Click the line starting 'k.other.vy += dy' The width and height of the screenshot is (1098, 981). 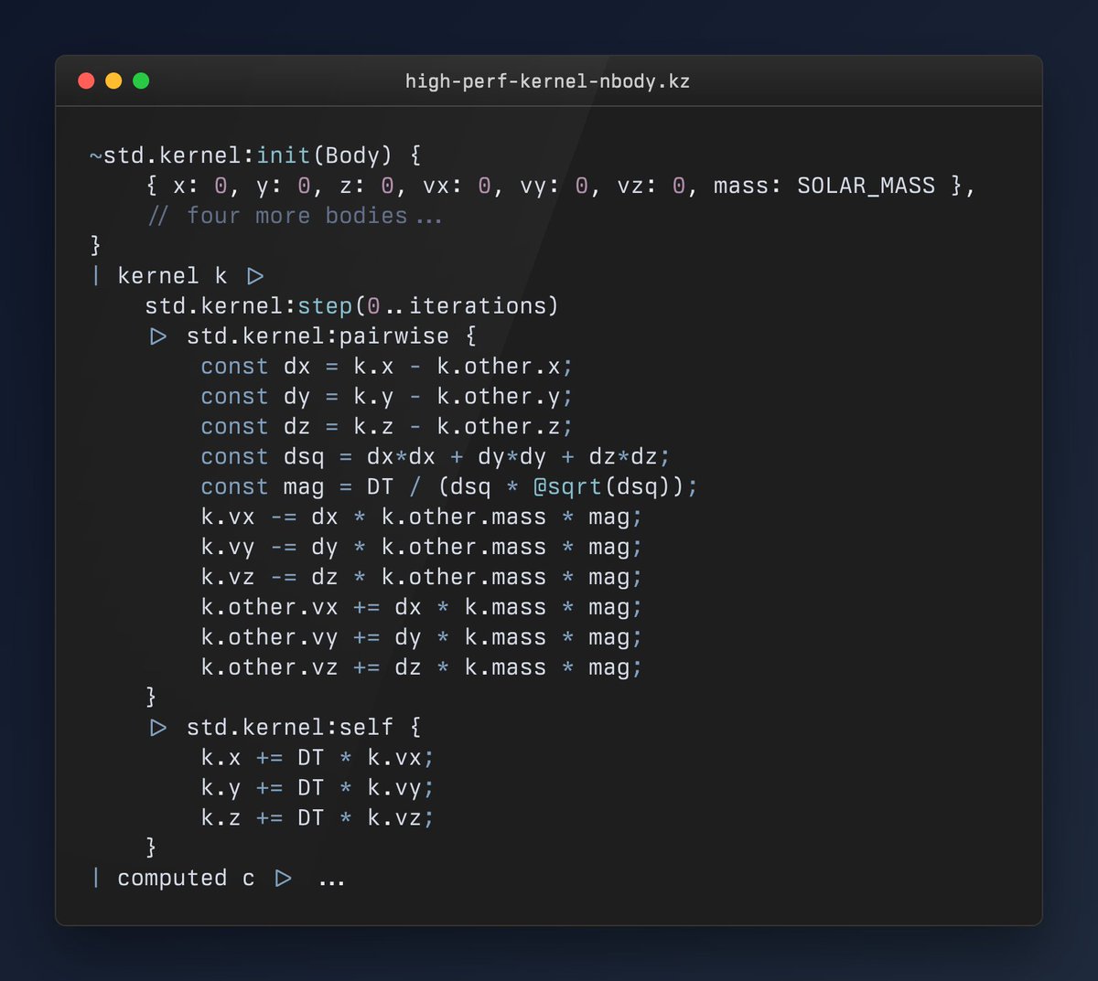[x=422, y=638]
